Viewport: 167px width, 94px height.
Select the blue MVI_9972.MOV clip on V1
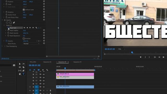point(75,87)
